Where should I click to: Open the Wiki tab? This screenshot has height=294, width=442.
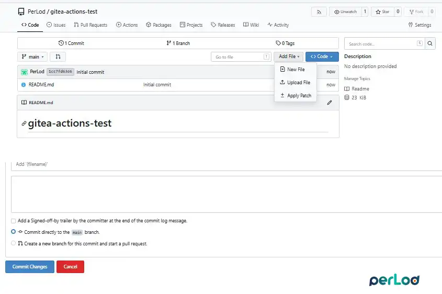coord(251,25)
